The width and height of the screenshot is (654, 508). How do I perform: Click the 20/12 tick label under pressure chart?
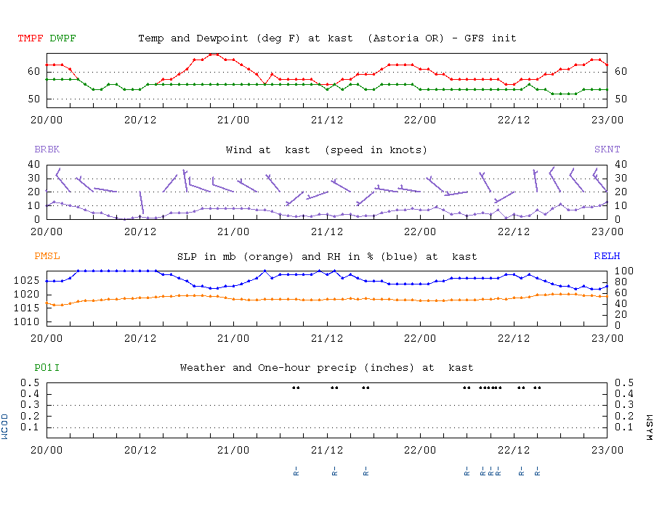click(140, 338)
